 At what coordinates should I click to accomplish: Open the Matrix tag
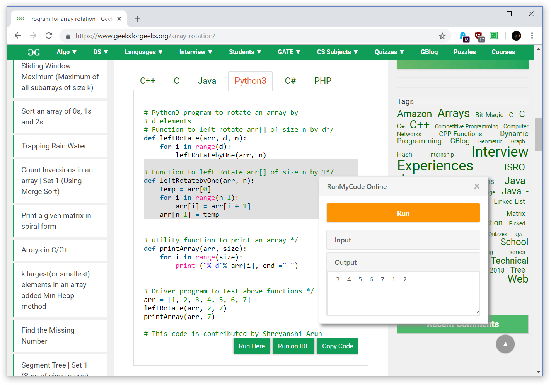(x=516, y=213)
